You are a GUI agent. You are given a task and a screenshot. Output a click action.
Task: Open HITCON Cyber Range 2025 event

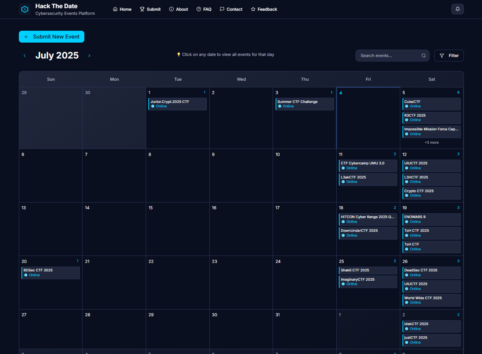(x=368, y=219)
